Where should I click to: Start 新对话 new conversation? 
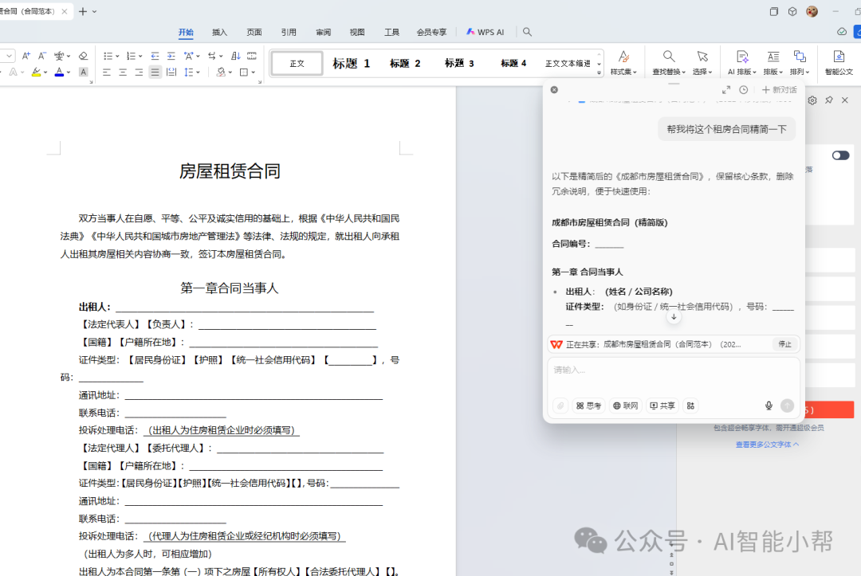pos(779,90)
